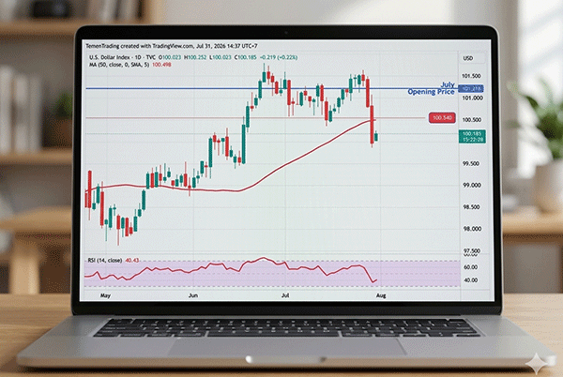
Task: Open the MA (50, close, 0, SMA, 5) indicator legend
Action: tap(119, 65)
